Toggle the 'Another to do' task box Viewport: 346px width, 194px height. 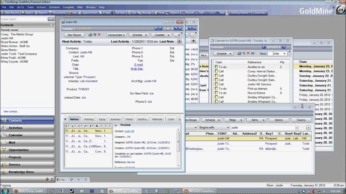point(216,67)
